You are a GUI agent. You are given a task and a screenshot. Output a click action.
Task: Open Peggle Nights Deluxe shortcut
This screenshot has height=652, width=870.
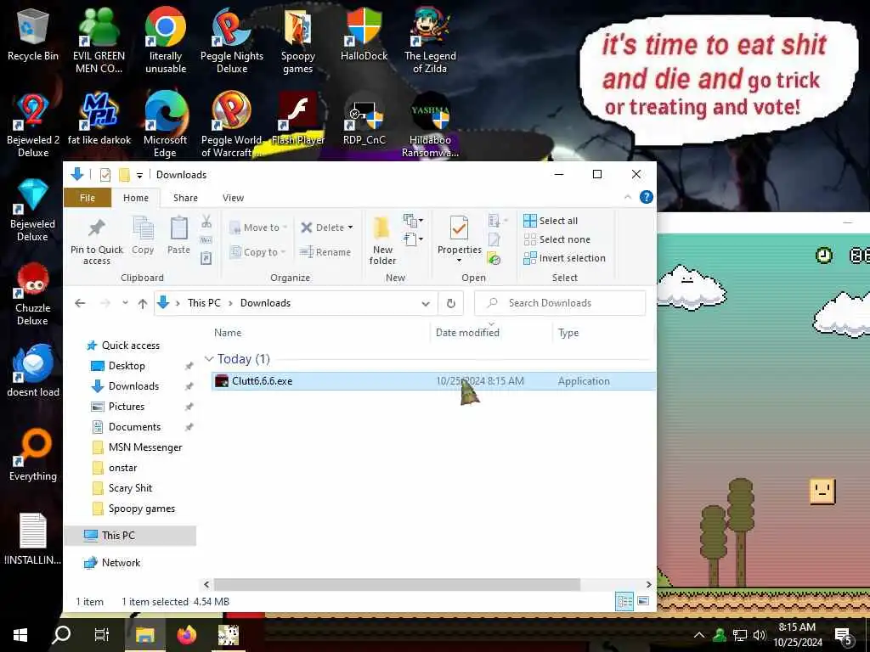point(232,40)
